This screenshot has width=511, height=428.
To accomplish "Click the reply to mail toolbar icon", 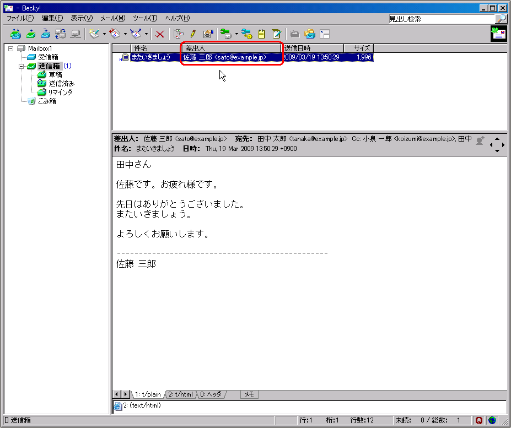I will click(x=115, y=34).
